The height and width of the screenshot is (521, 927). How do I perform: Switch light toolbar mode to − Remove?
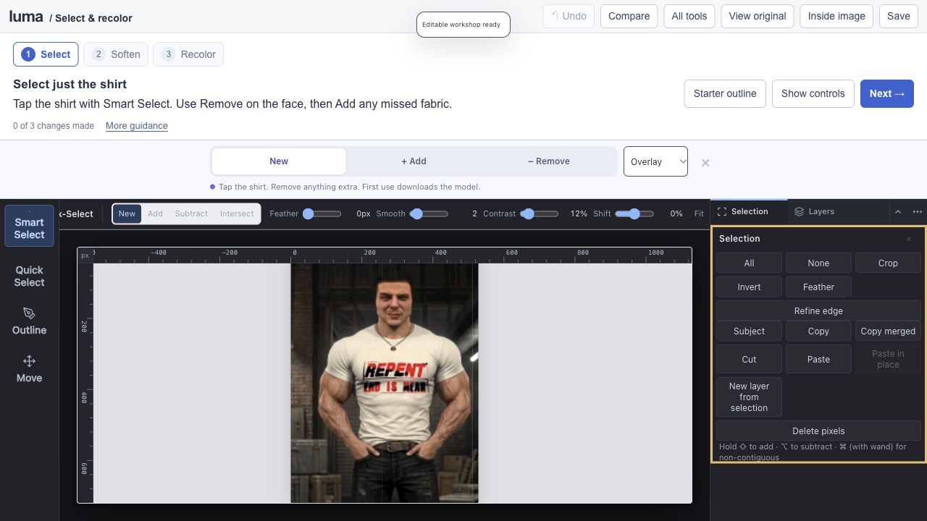pos(549,161)
